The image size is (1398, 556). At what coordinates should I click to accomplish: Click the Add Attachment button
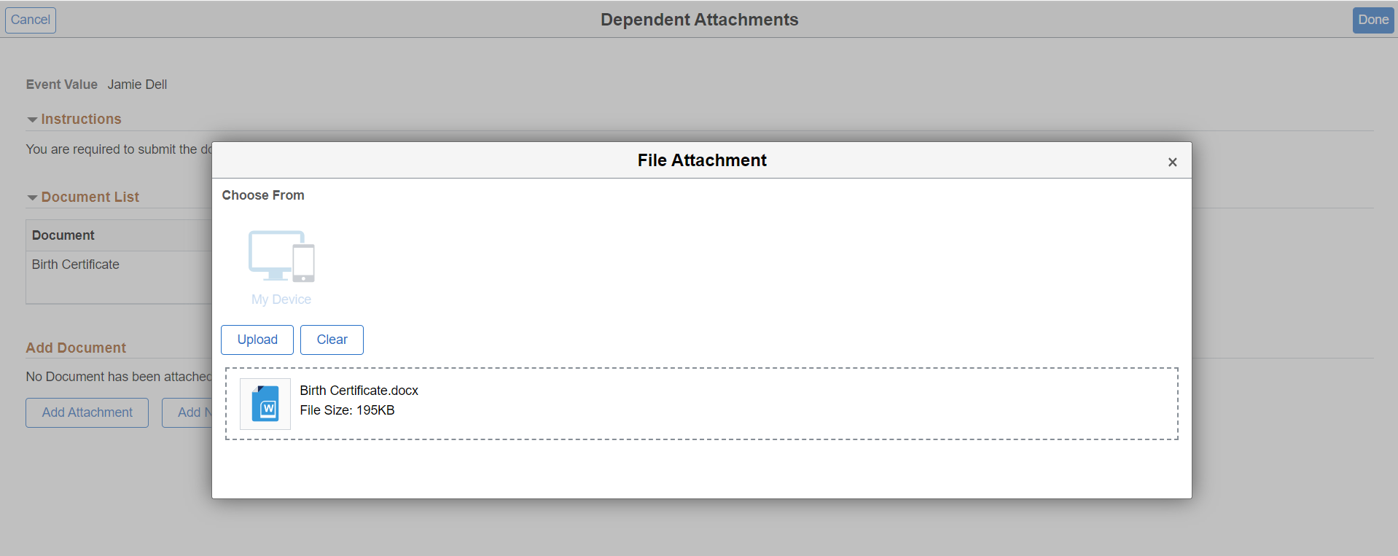pyautogui.click(x=87, y=412)
